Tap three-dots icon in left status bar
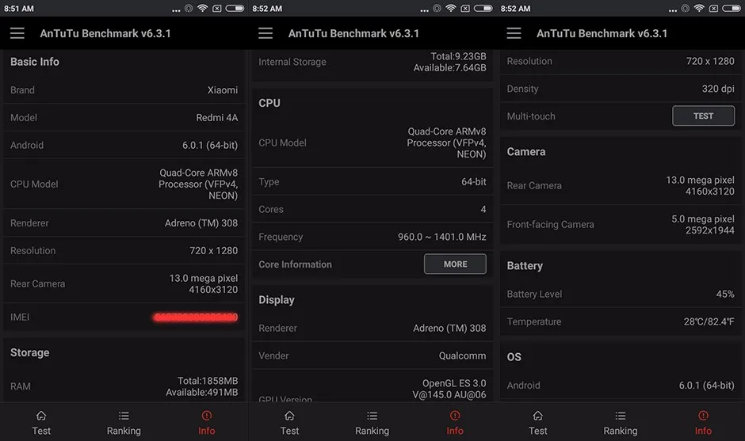 pos(176,10)
